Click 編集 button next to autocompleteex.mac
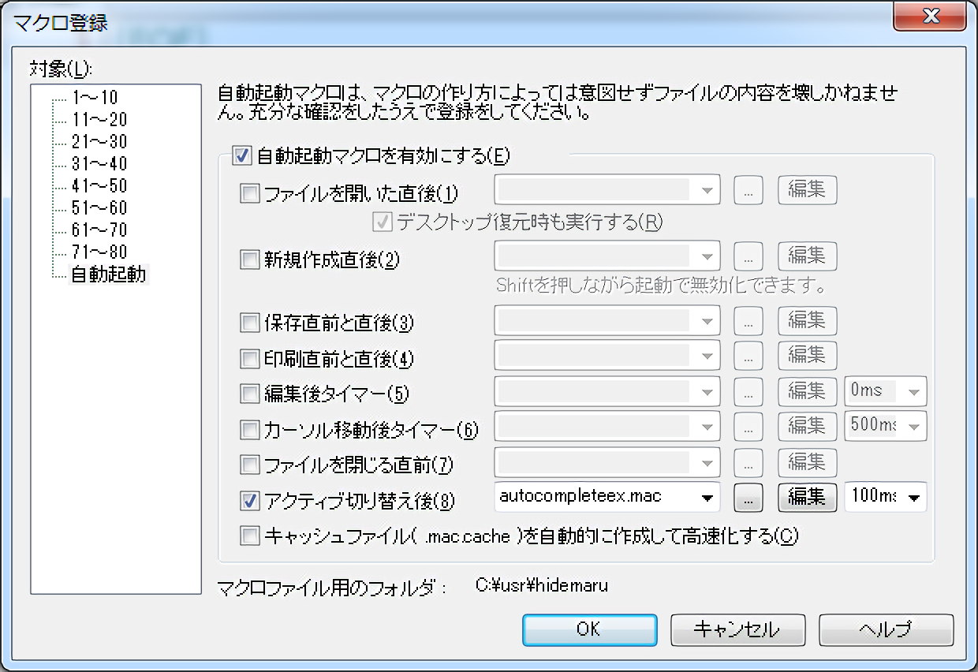Screen dimensions: 978x672 point(807,498)
